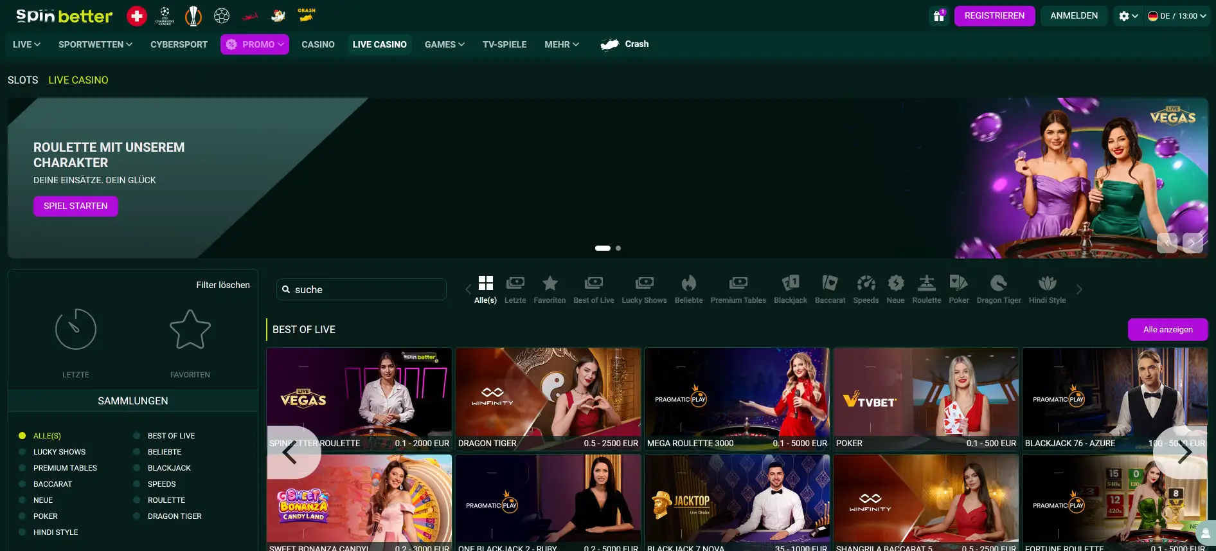Viewport: 1216px width, 551px height.
Task: Select the BEST OF LIVE collection radio
Action: tap(136, 436)
